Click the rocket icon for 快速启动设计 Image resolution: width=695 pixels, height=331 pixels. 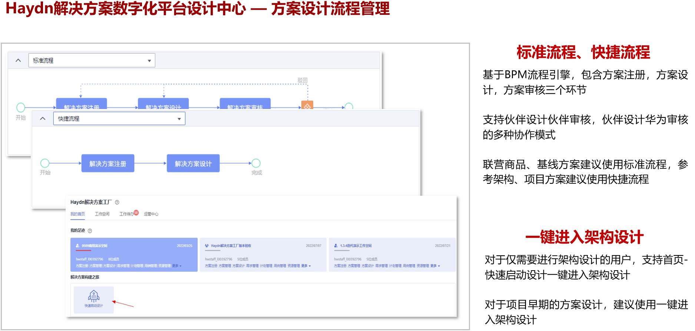94,296
